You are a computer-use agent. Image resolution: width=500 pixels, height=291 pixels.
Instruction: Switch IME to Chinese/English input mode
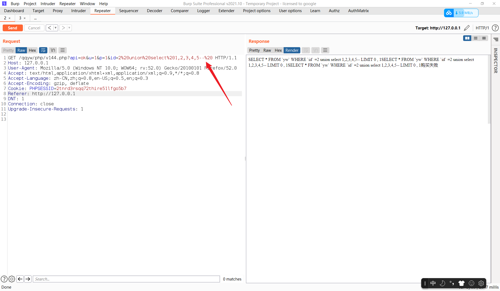pyautogui.click(x=433, y=283)
